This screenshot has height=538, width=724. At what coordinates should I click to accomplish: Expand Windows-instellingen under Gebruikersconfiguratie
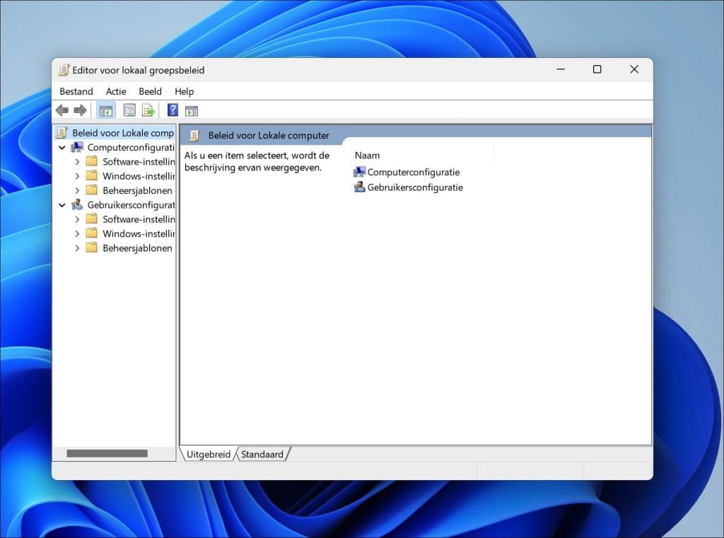(x=77, y=233)
